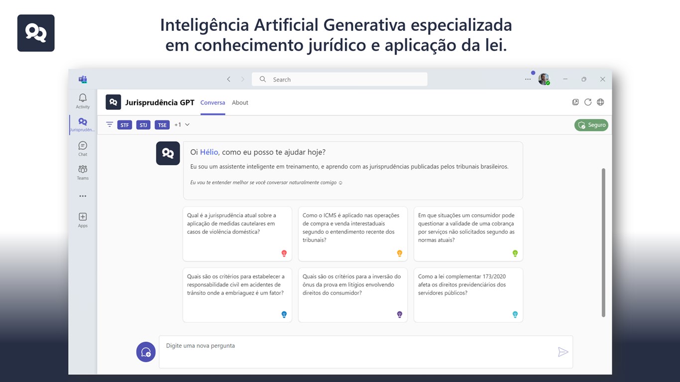
Task: Click the purple lightbulb on the ônus da prova card
Action: 399,314
